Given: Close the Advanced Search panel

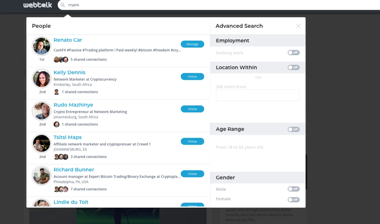Looking at the screenshot, I should (298, 26).
